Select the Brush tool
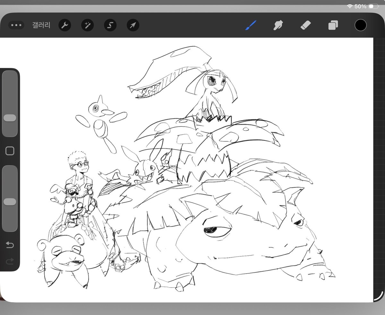Viewport: 385px width, 315px height. pyautogui.click(x=251, y=25)
